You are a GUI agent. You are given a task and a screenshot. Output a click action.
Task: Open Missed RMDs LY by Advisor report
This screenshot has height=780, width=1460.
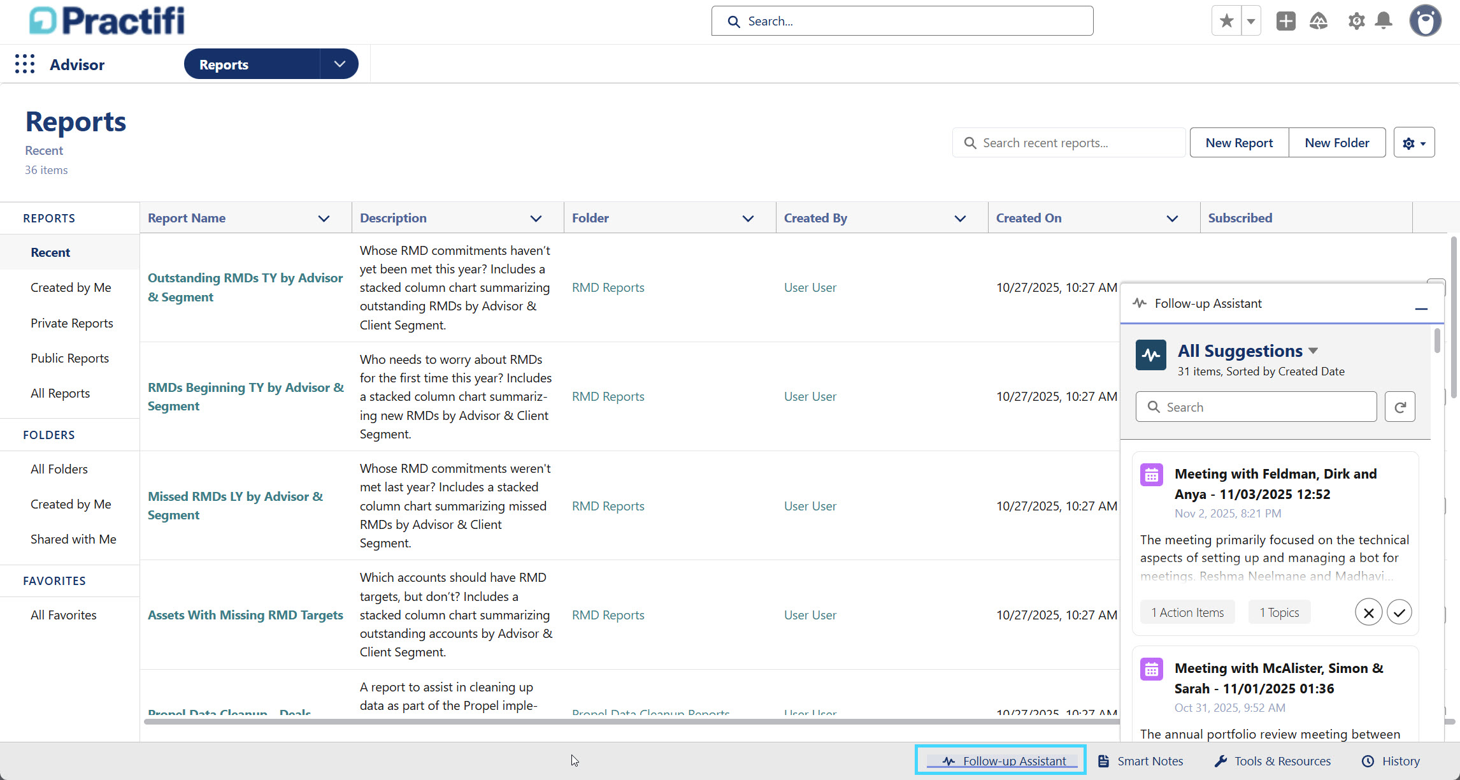(235, 505)
